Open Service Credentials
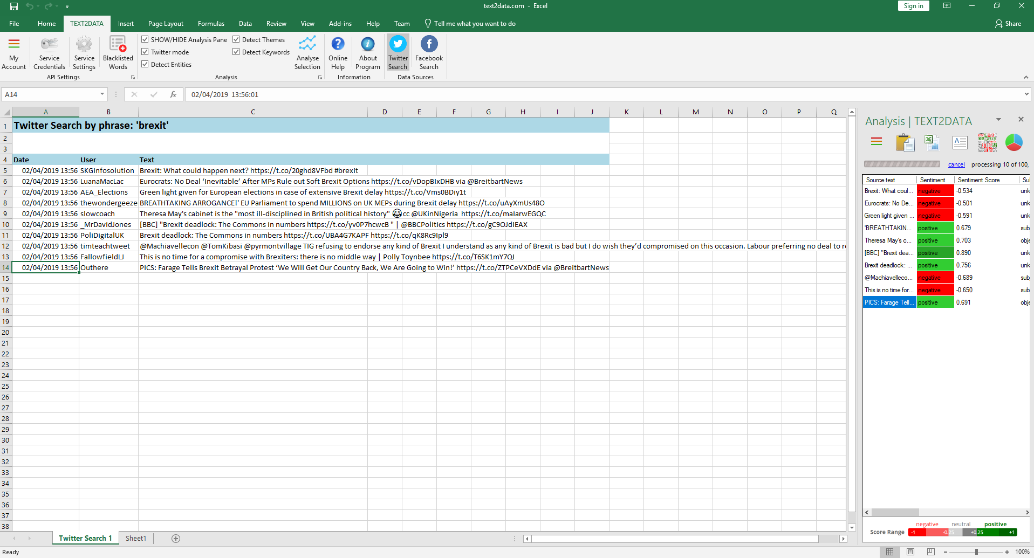Image resolution: width=1034 pixels, height=558 pixels. (x=49, y=53)
